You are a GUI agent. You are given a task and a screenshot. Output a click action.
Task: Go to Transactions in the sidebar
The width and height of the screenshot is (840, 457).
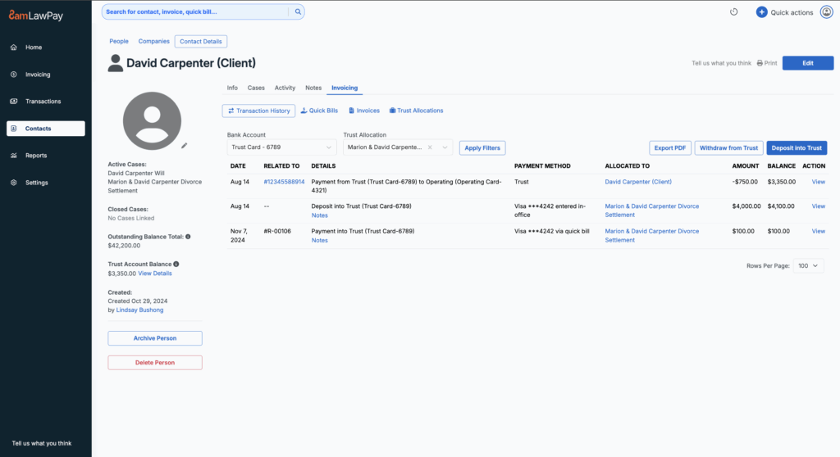(43, 102)
